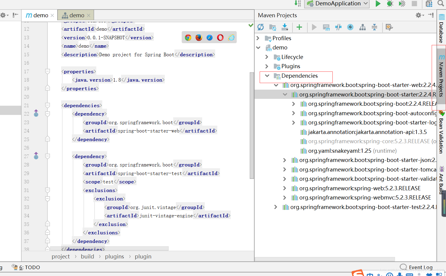Close the first demo editor tab

point(52,15)
